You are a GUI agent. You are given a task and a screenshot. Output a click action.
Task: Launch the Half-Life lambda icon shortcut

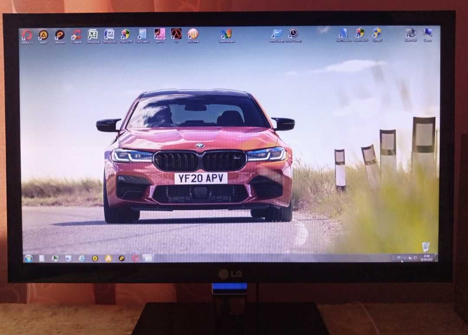pyautogui.click(x=176, y=36)
